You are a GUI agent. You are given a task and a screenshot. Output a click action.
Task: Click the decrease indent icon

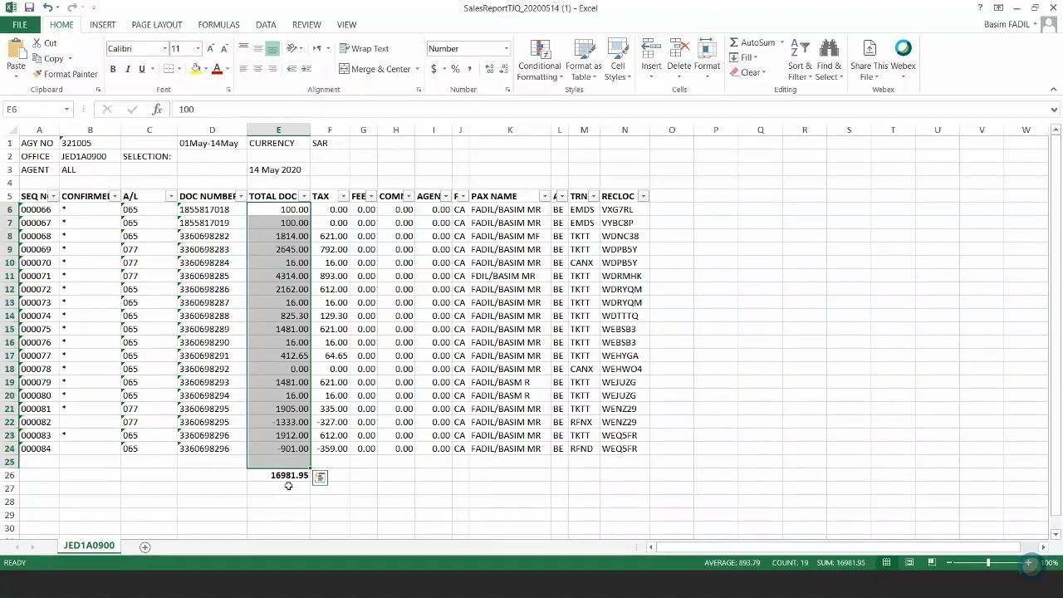click(x=291, y=69)
